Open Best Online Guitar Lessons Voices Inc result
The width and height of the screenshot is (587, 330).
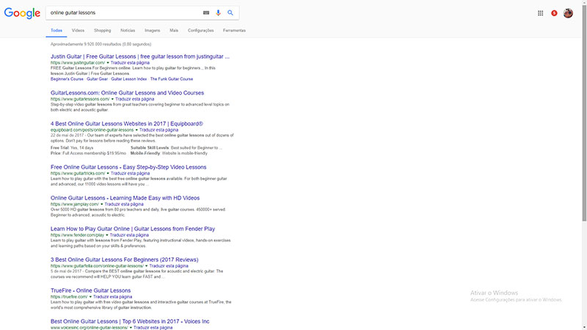(x=130, y=321)
